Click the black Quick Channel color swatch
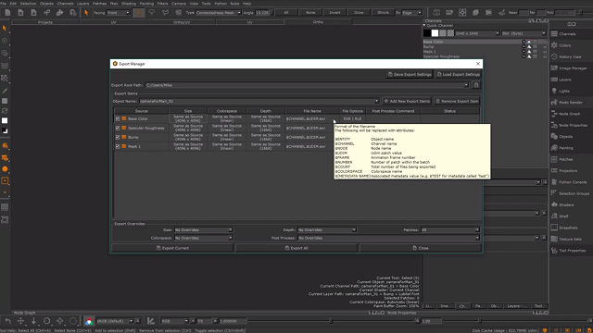The height and width of the screenshot is (333, 593). coord(427,33)
